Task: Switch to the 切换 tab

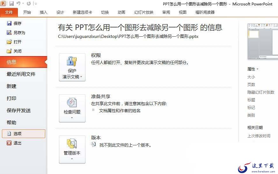Action: tap(105, 12)
